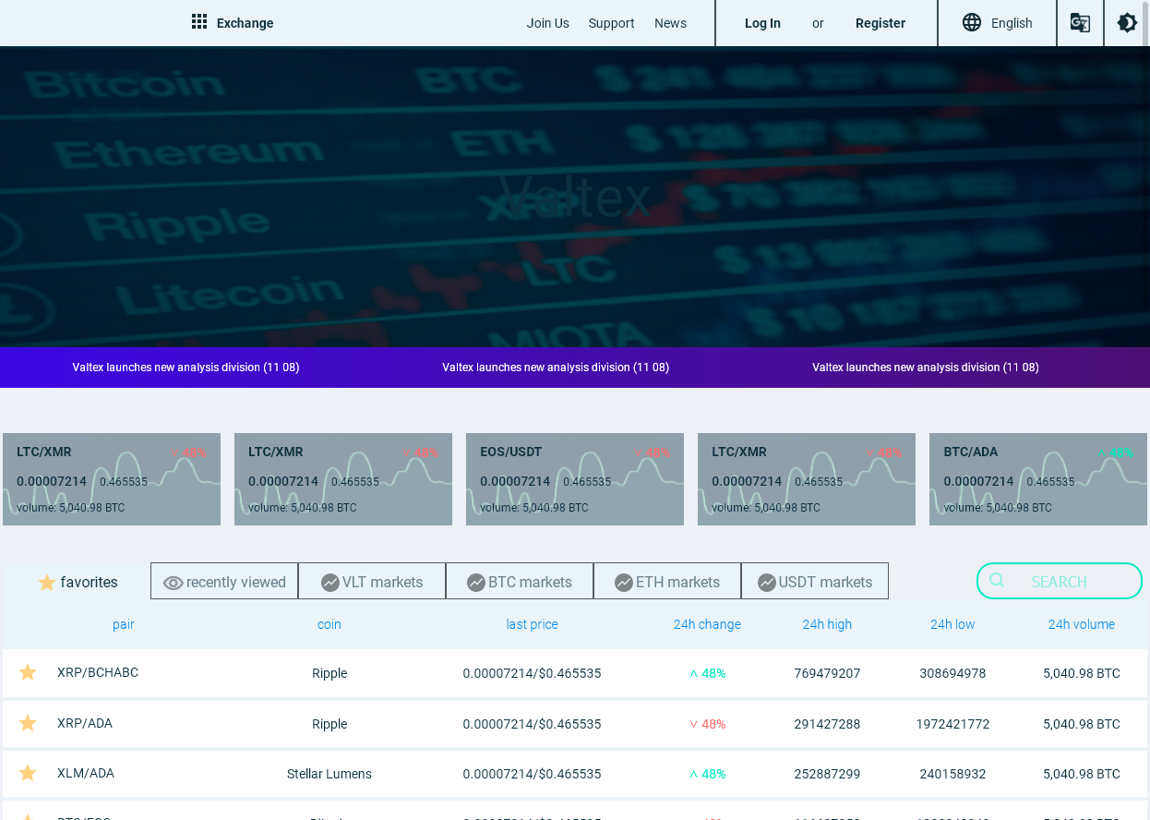Click ETH markets trend icon
This screenshot has width=1150, height=820.
click(x=624, y=583)
